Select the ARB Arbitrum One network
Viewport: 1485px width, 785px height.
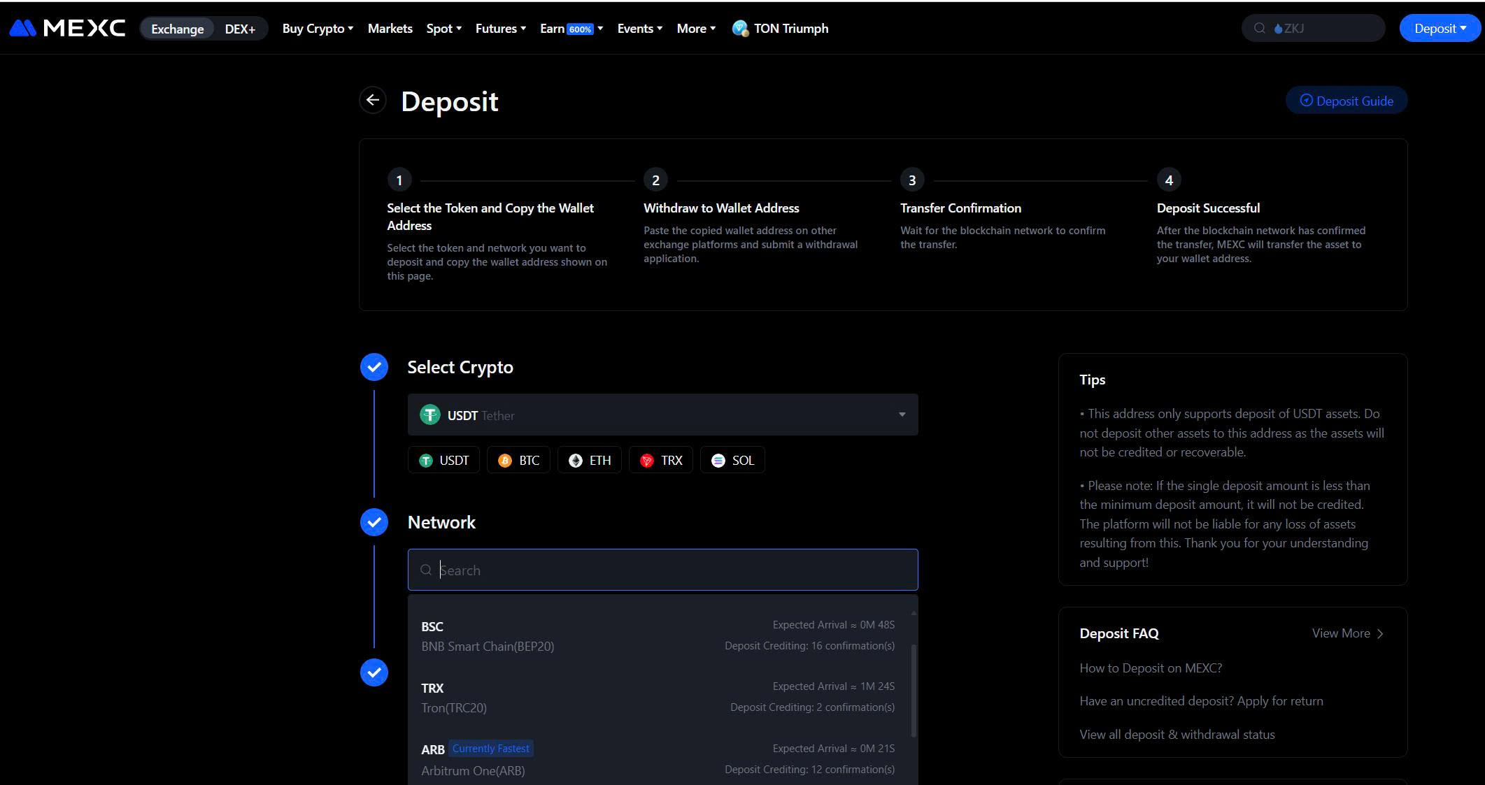click(x=658, y=759)
